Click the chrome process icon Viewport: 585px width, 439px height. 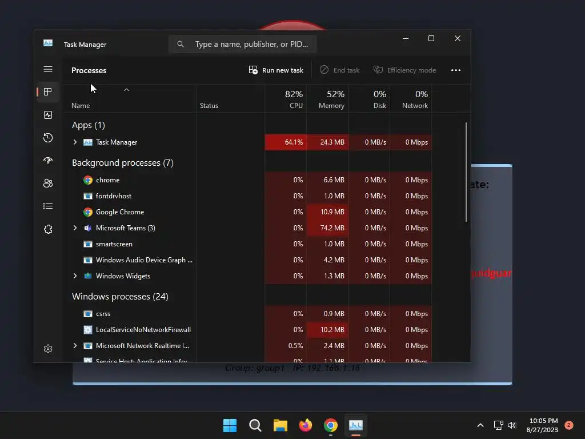[x=87, y=180]
